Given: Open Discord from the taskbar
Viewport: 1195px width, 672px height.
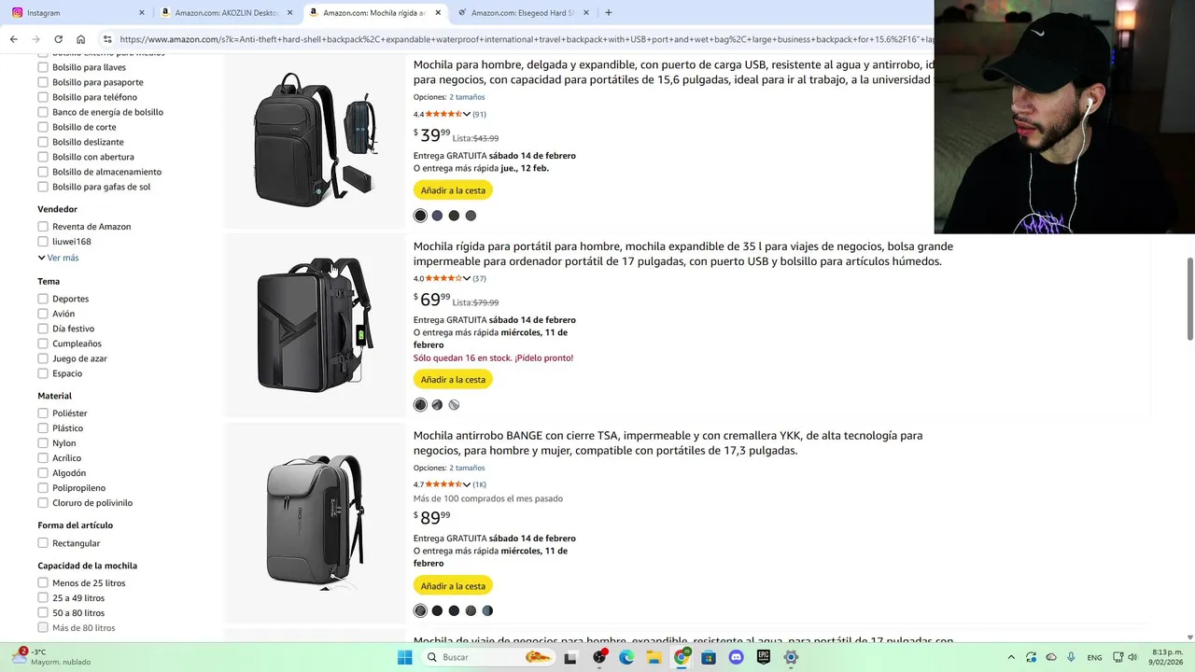Looking at the screenshot, I should [736, 657].
